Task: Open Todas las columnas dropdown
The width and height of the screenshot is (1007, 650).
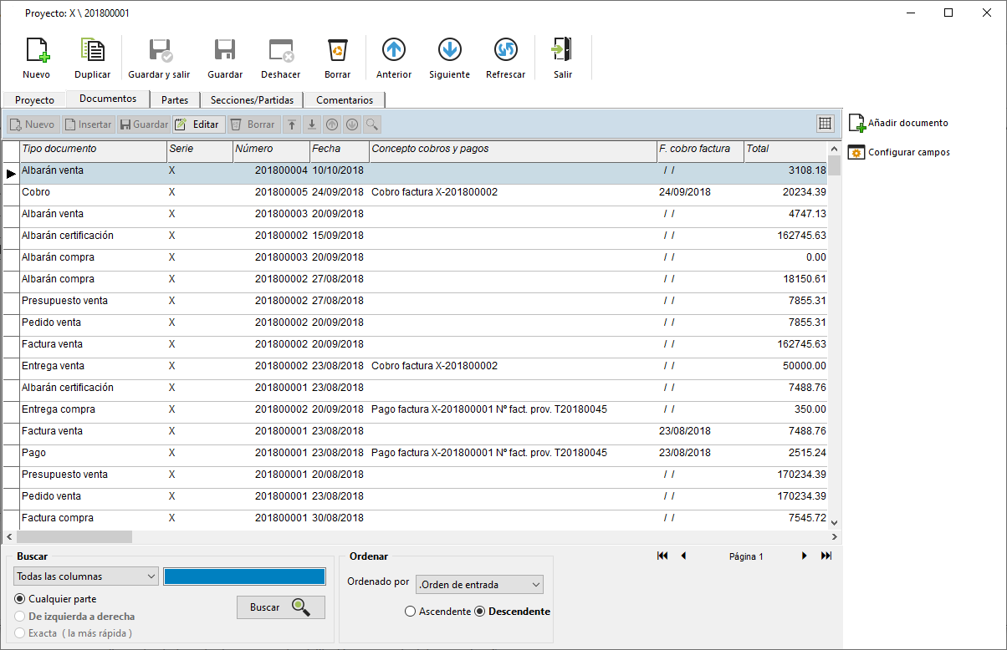Action: [86, 576]
